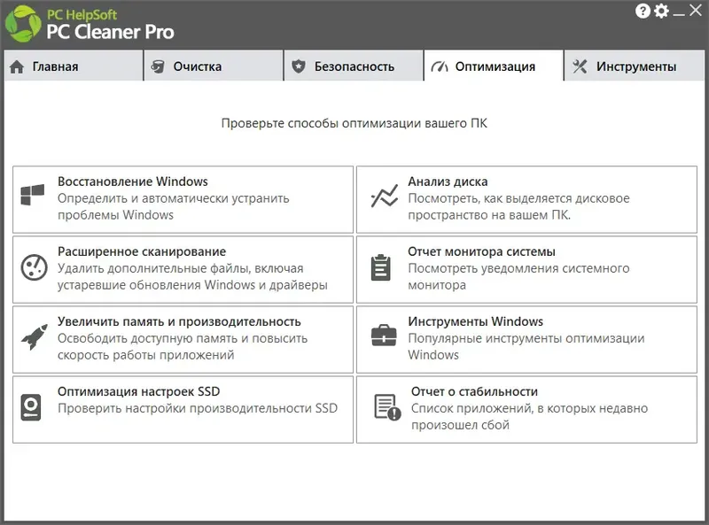Click the rocket icon for memory boost

tap(33, 337)
